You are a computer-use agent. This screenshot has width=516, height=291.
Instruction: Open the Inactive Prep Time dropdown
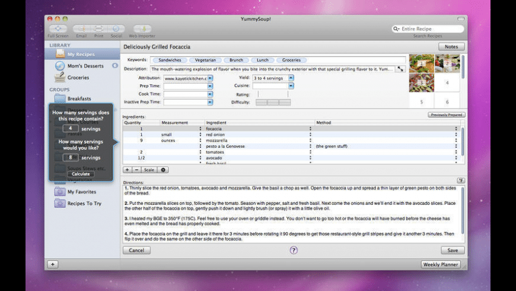point(210,102)
